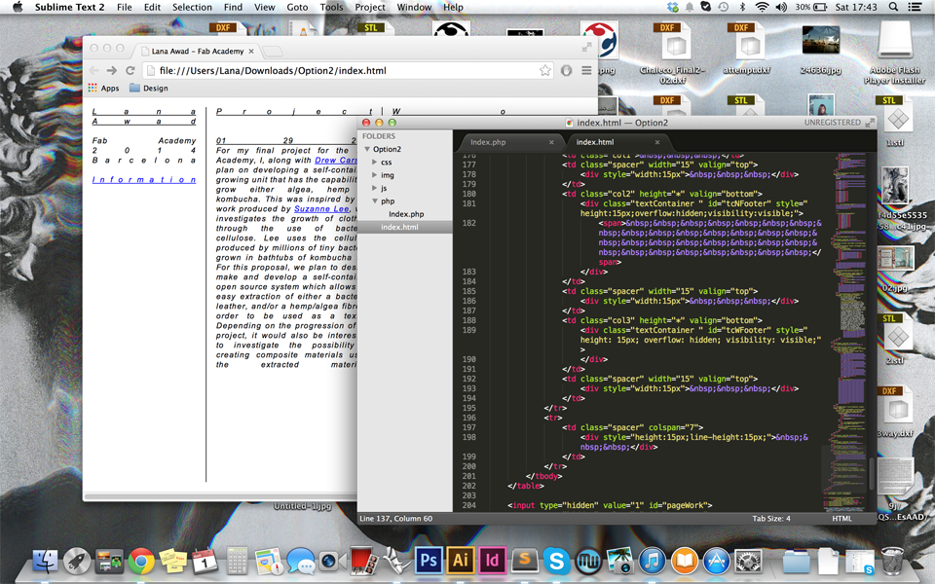935x584 pixels.
Task: Select Index.php in the sidebar
Action: pos(406,214)
